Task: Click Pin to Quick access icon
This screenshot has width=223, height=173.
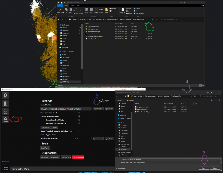Action: point(60,10)
